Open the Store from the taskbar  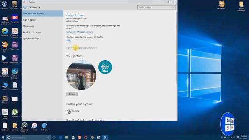(73, 137)
